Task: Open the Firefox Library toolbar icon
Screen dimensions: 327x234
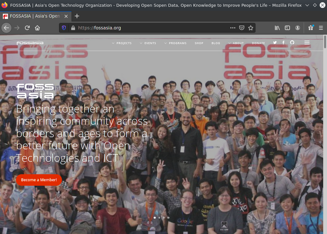Action: click(277, 28)
